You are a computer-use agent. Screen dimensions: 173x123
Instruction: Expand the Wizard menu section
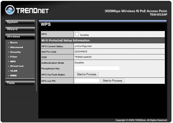[x=20, y=29]
